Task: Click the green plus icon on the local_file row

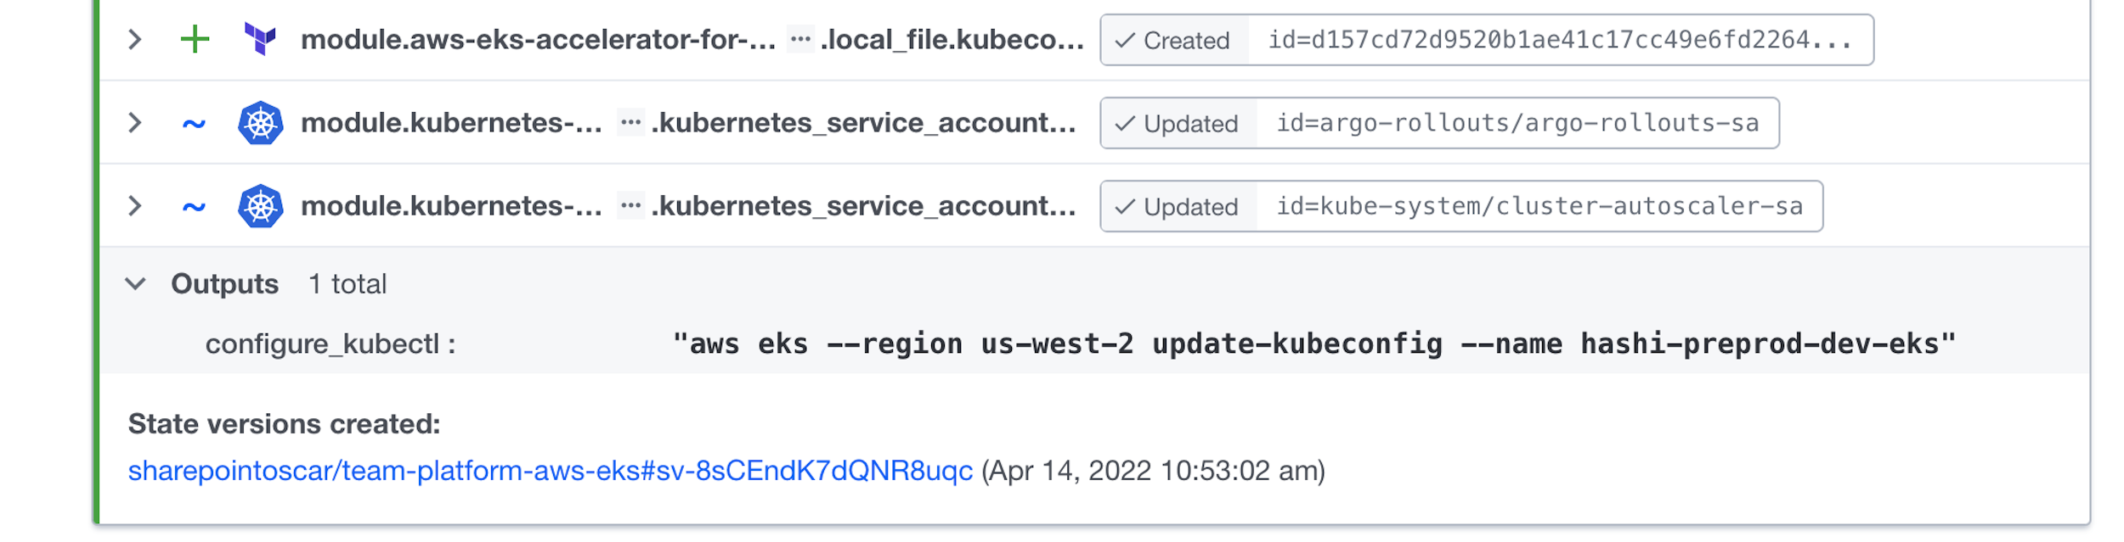Action: click(x=195, y=39)
